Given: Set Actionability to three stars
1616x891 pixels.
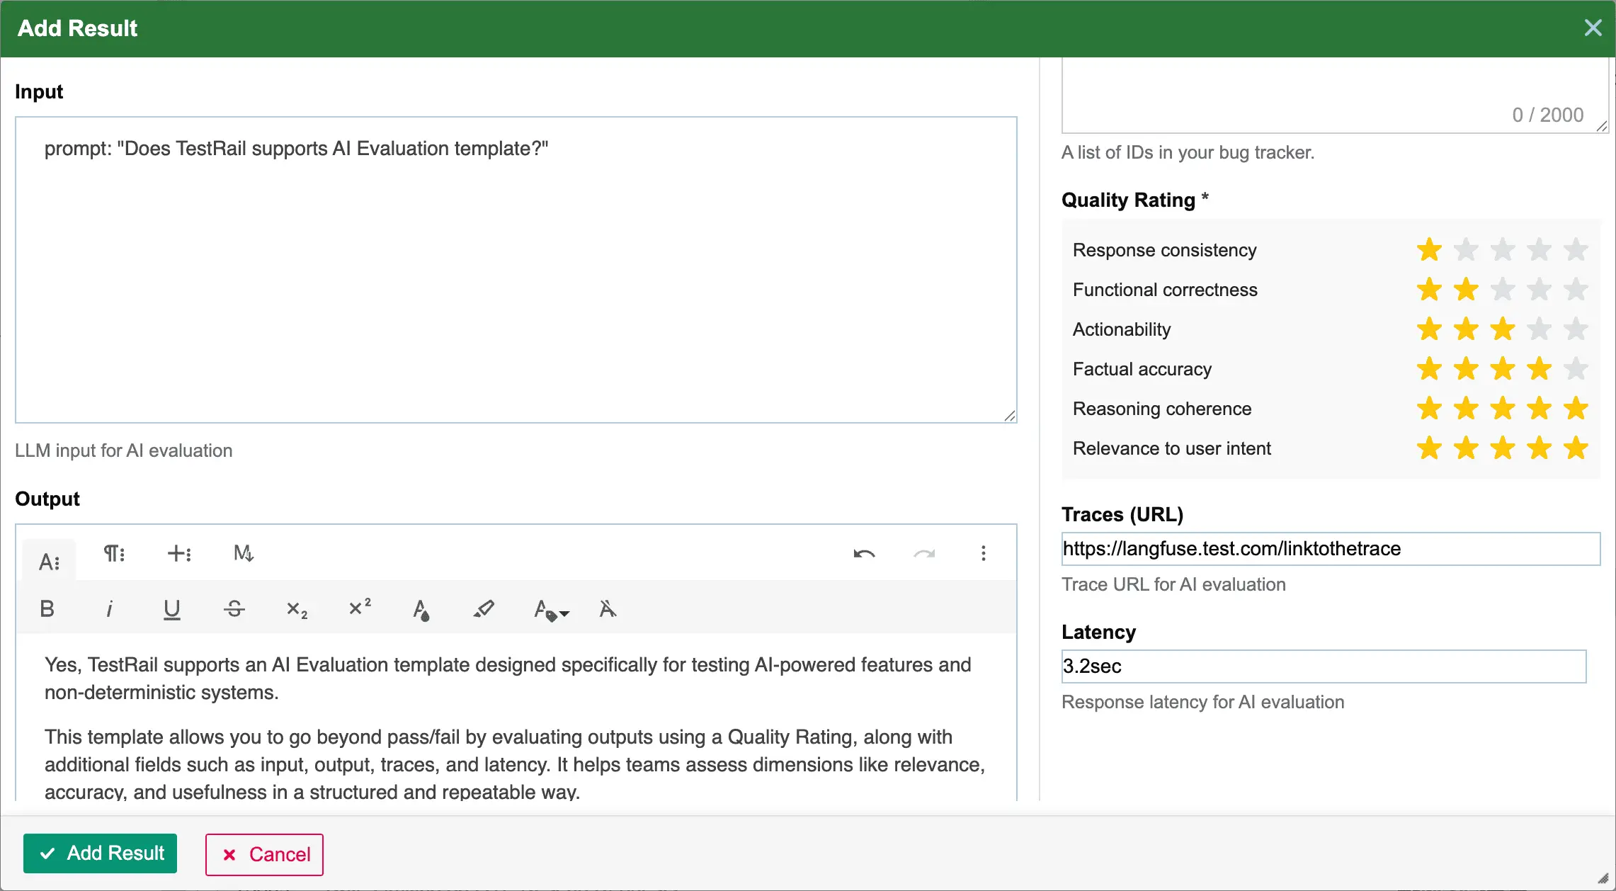Looking at the screenshot, I should click(x=1503, y=329).
